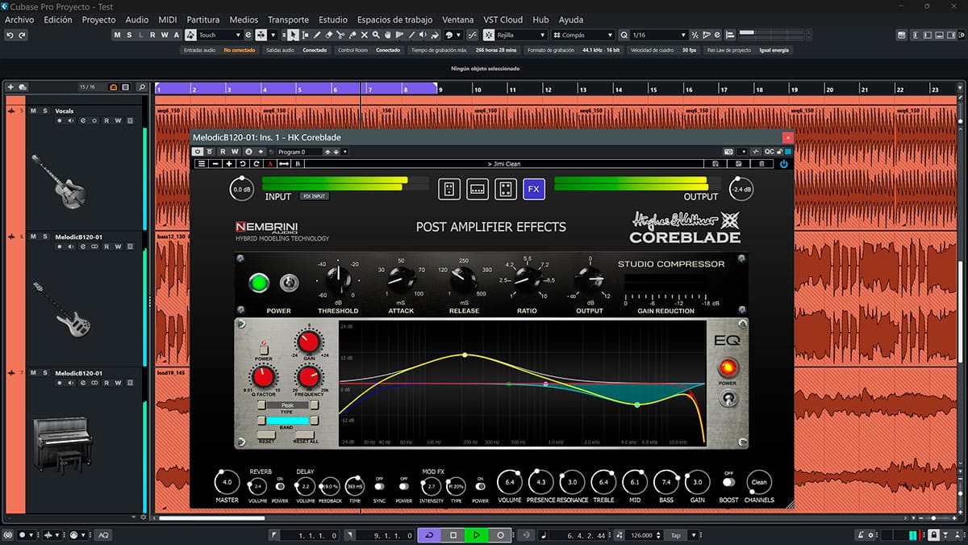Toggle the global Mute M button
The image size is (968, 545).
click(x=118, y=36)
